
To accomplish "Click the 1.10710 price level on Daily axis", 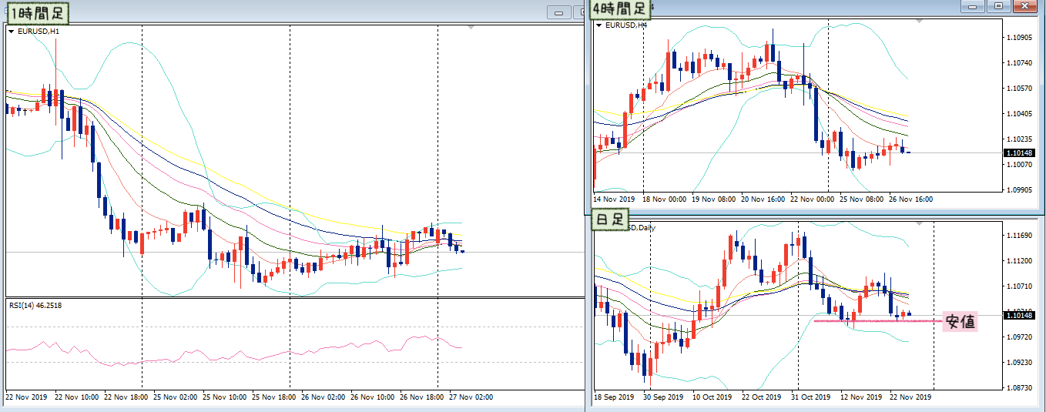I will (1019, 286).
